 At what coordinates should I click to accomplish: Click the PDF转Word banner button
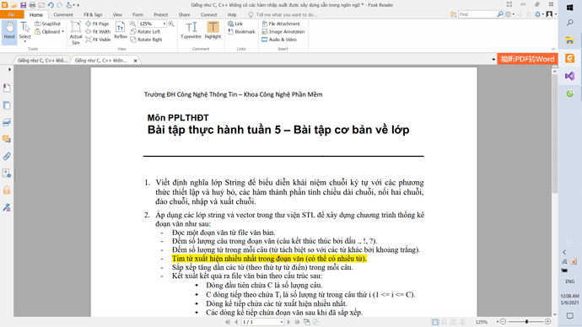point(527,59)
